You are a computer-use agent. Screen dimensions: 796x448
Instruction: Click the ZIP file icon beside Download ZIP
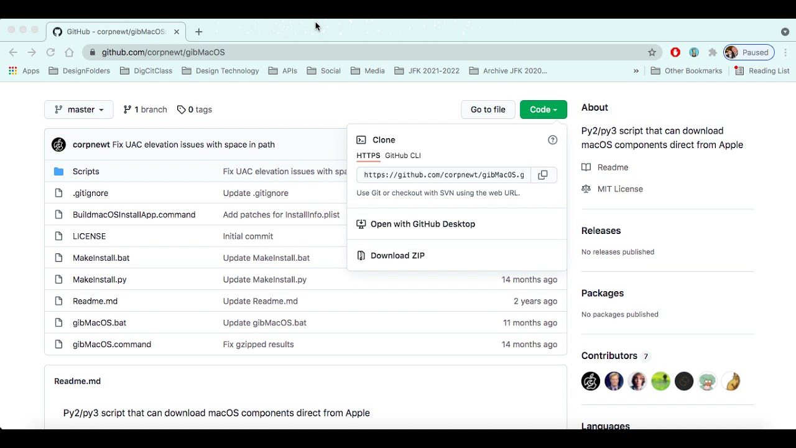point(361,256)
